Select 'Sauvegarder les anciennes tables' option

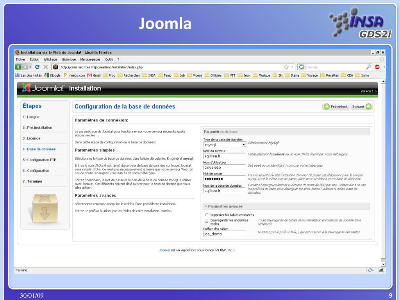coord(207,222)
